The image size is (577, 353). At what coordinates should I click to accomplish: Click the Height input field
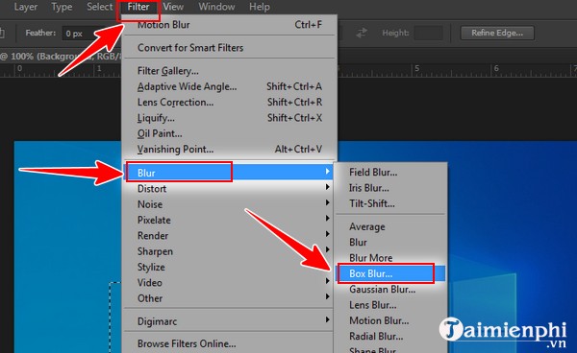click(428, 33)
